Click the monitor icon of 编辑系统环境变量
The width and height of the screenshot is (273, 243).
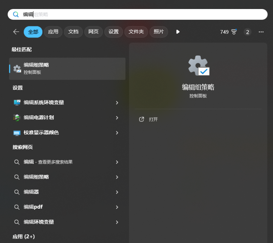pyautogui.click(x=17, y=102)
